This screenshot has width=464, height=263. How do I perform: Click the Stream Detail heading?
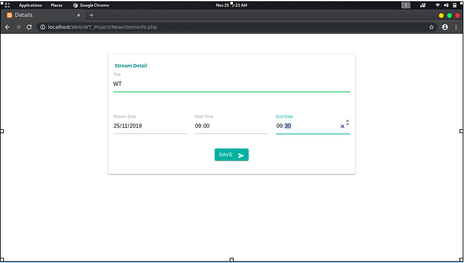click(x=131, y=66)
